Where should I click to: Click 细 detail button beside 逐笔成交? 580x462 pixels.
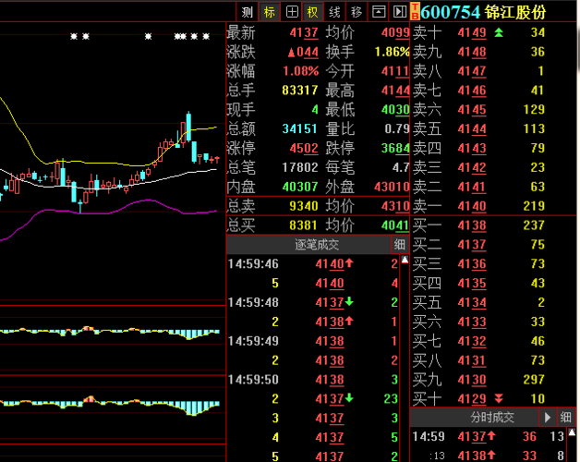tap(400, 245)
